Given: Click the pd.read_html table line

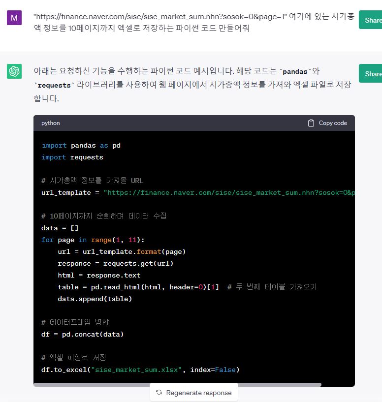Looking at the screenshot, I should click(x=187, y=287).
